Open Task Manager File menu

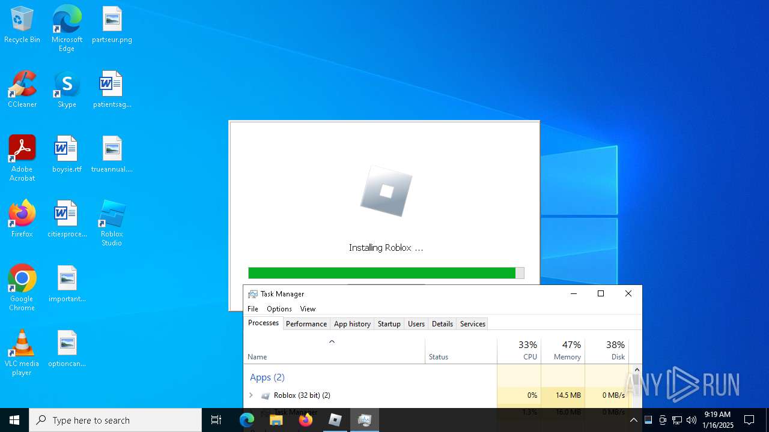click(253, 309)
